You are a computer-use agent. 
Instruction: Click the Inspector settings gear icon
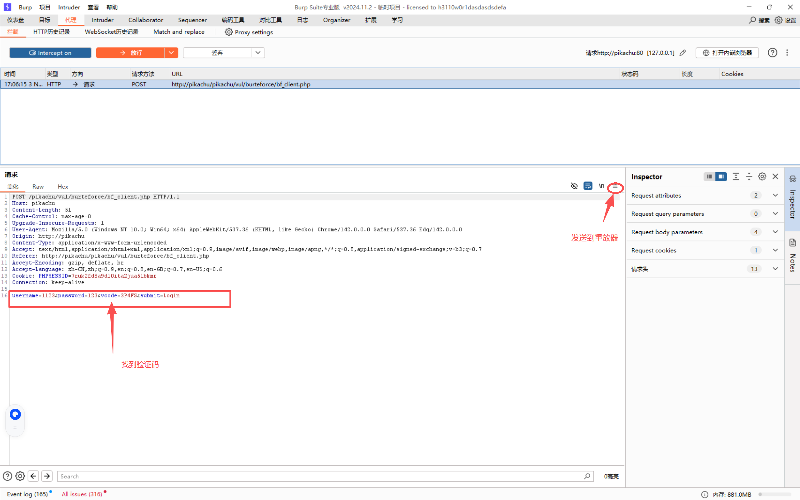[x=762, y=177]
